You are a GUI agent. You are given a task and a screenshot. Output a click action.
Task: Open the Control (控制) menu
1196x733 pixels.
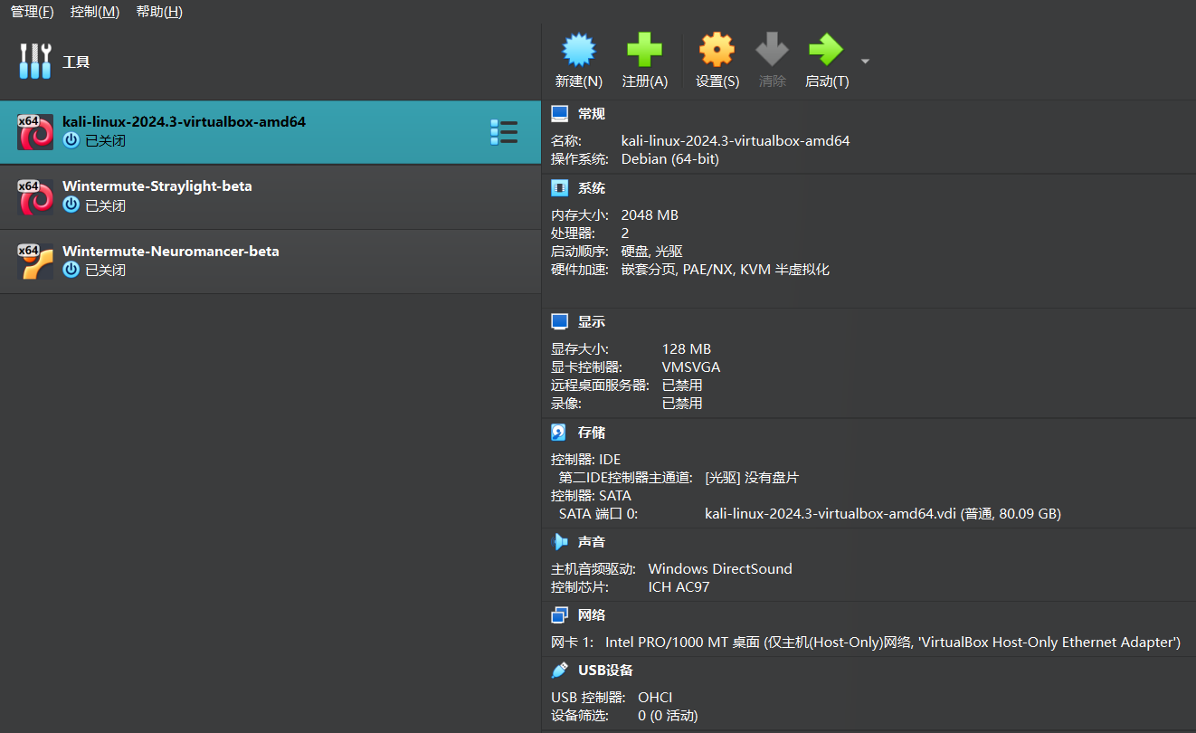[94, 12]
